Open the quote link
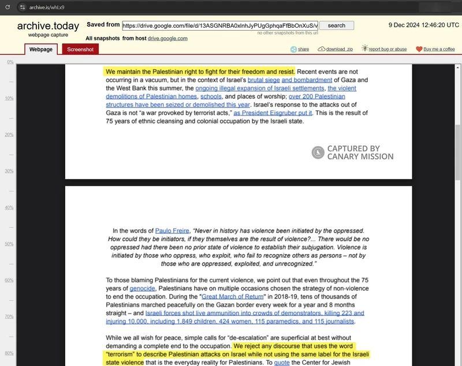 tap(282, 363)
